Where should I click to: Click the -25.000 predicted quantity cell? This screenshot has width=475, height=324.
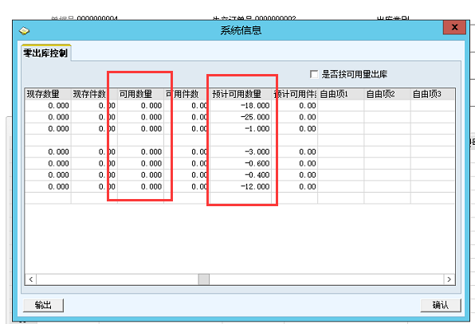tap(241, 117)
